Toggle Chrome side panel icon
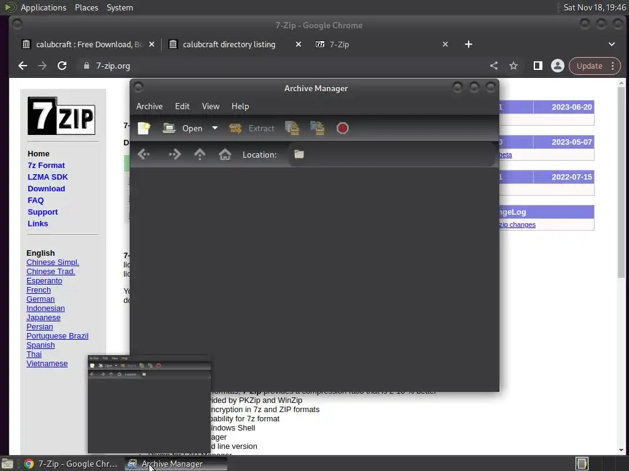629x471 pixels. pyautogui.click(x=538, y=66)
